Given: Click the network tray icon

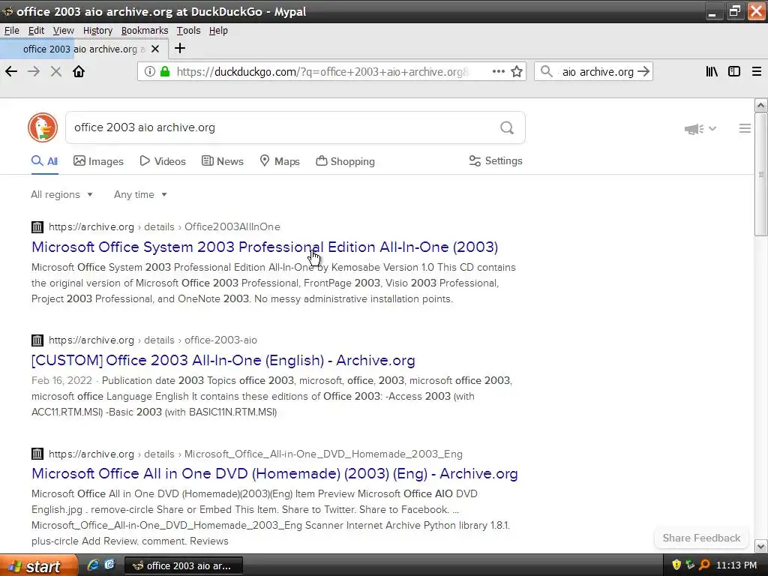Looking at the screenshot, I should [x=690, y=565].
